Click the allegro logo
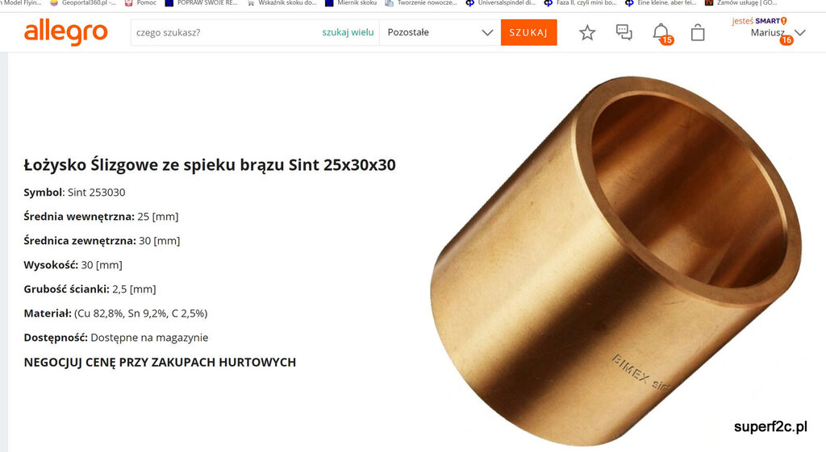826x452 pixels. pyautogui.click(x=66, y=32)
